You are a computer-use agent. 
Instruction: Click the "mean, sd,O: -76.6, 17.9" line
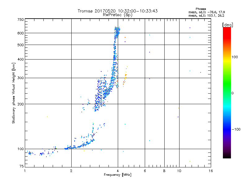point(206,12)
